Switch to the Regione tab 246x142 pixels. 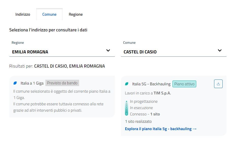[76, 14]
